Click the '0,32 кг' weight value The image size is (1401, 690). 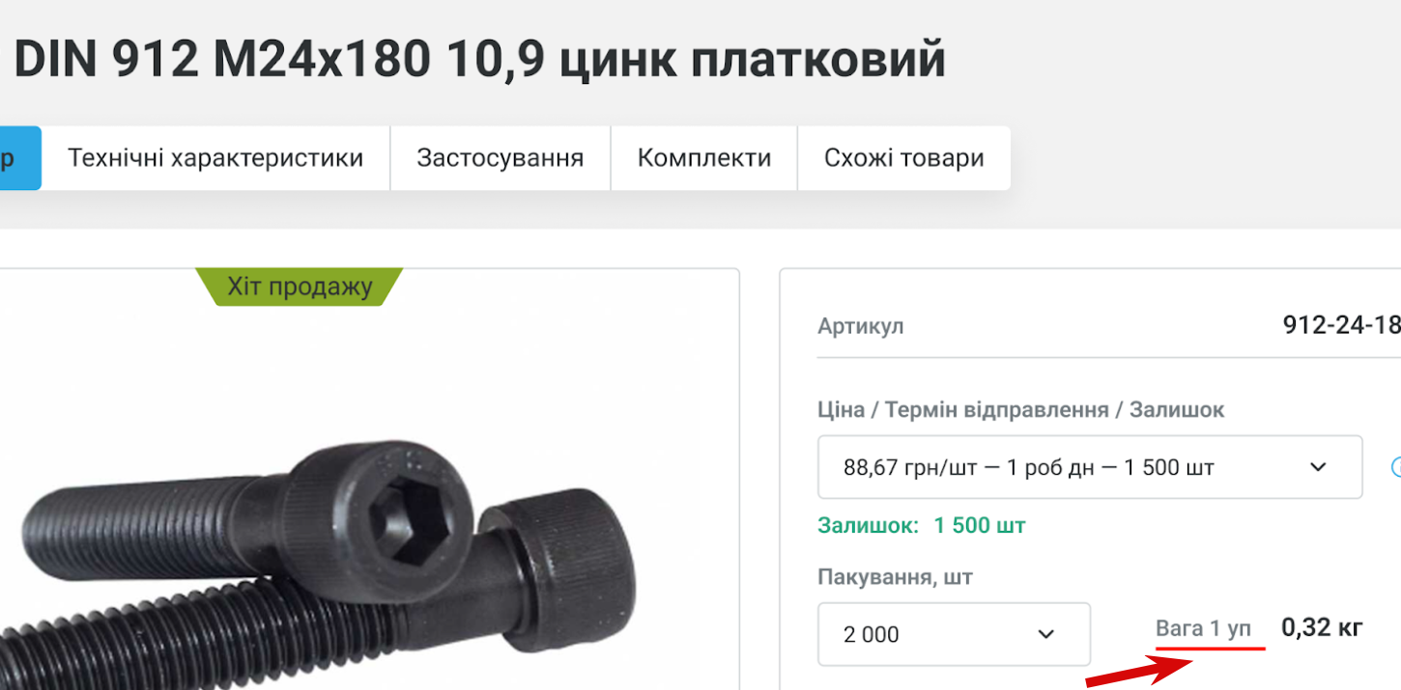(x=1322, y=628)
